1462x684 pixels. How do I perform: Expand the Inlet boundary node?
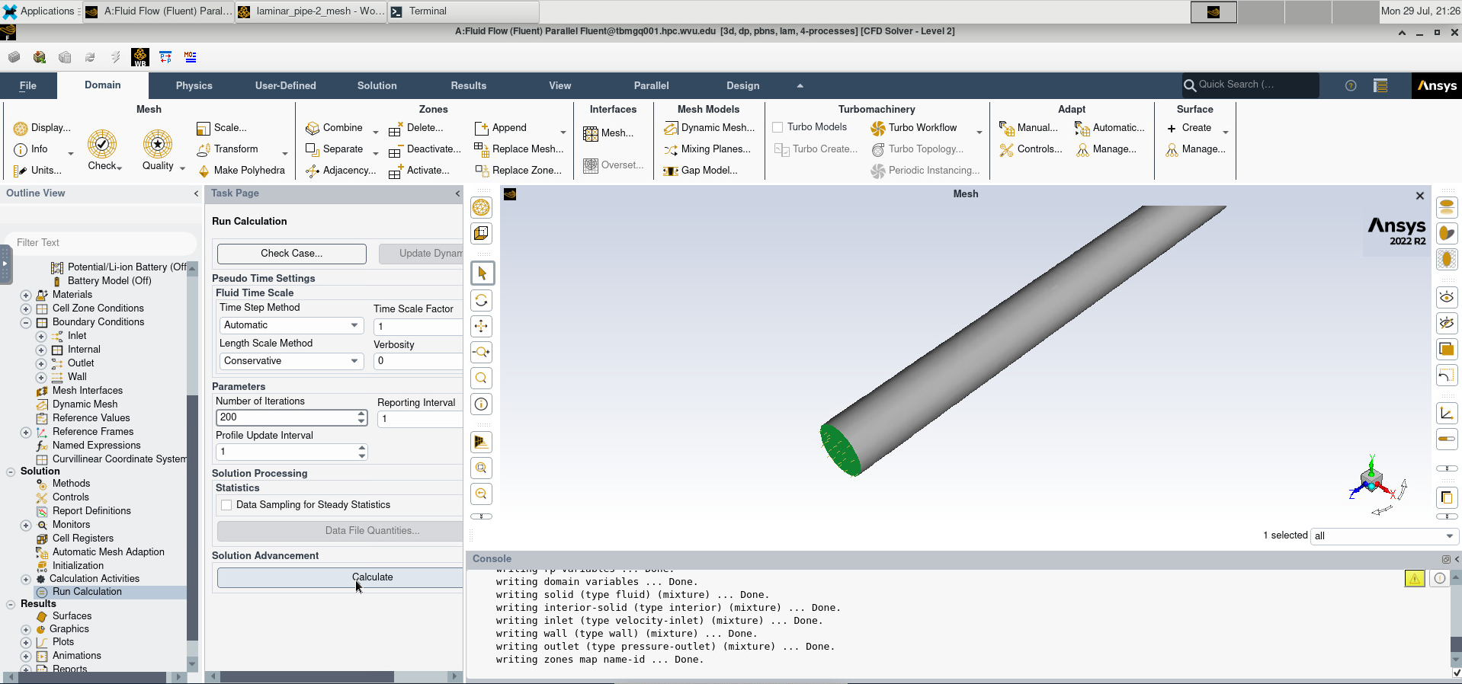pyautogui.click(x=41, y=337)
